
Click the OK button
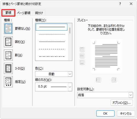click(x=105, y=113)
